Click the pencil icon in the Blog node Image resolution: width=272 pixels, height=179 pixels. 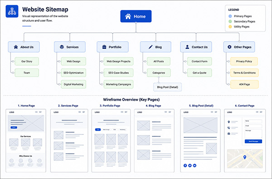tap(151, 47)
